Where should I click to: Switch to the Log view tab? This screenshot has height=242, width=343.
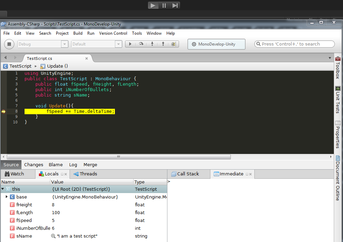click(73, 165)
